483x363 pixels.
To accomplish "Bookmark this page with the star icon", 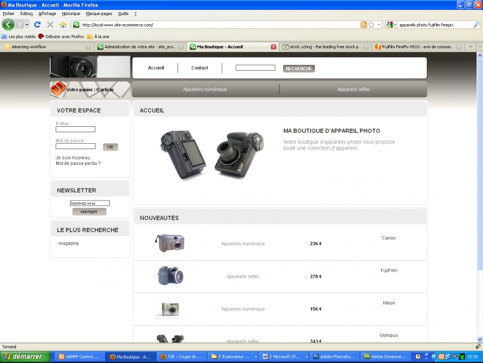I will pos(371,25).
